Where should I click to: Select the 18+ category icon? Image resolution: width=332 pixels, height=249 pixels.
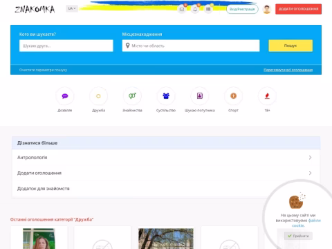click(267, 96)
